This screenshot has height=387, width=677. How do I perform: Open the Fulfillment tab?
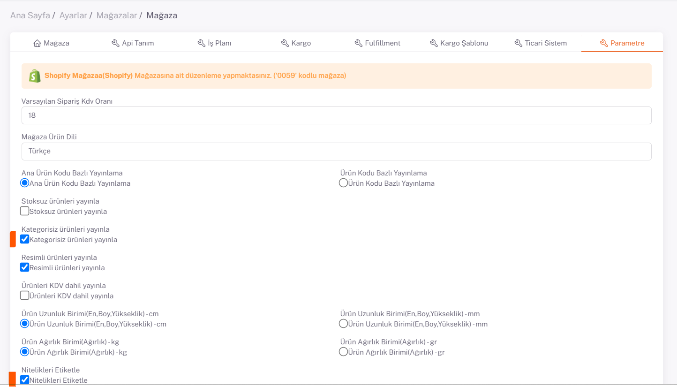pyautogui.click(x=377, y=43)
